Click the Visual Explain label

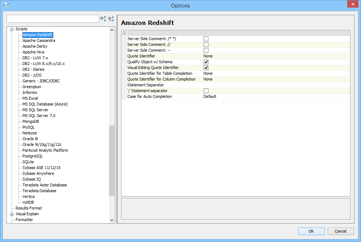coord(27,214)
